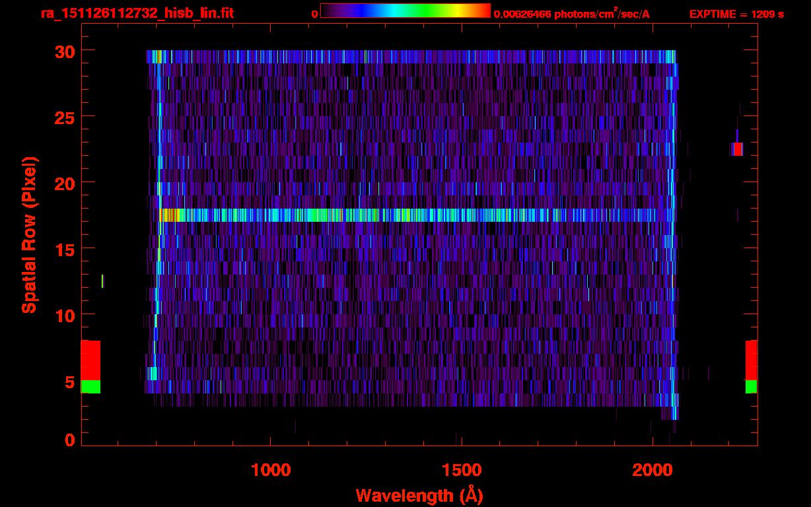Image resolution: width=811 pixels, height=507 pixels.
Task: Click the Wavelength (Å) axis title
Action: tap(419, 495)
